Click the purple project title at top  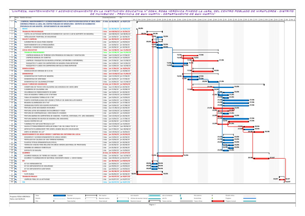click(152, 13)
